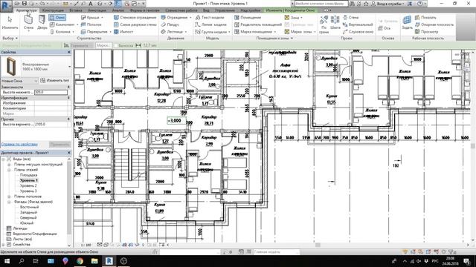Open the Новые Окна filter dropdown
This screenshot has width=476, height=267.
point(19,81)
